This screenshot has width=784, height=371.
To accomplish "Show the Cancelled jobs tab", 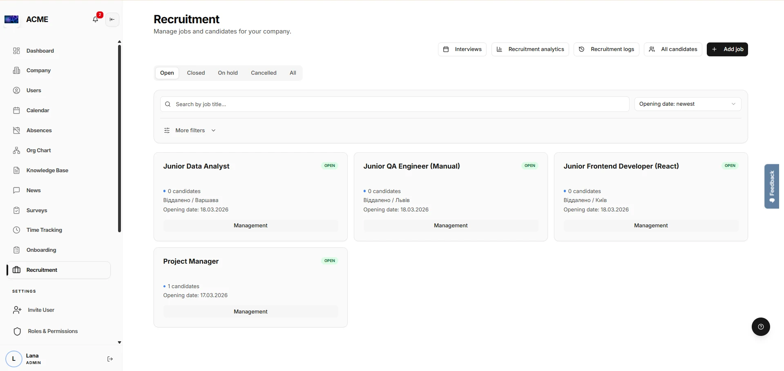I will click(264, 73).
